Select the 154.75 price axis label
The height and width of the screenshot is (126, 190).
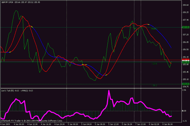coord(186,87)
